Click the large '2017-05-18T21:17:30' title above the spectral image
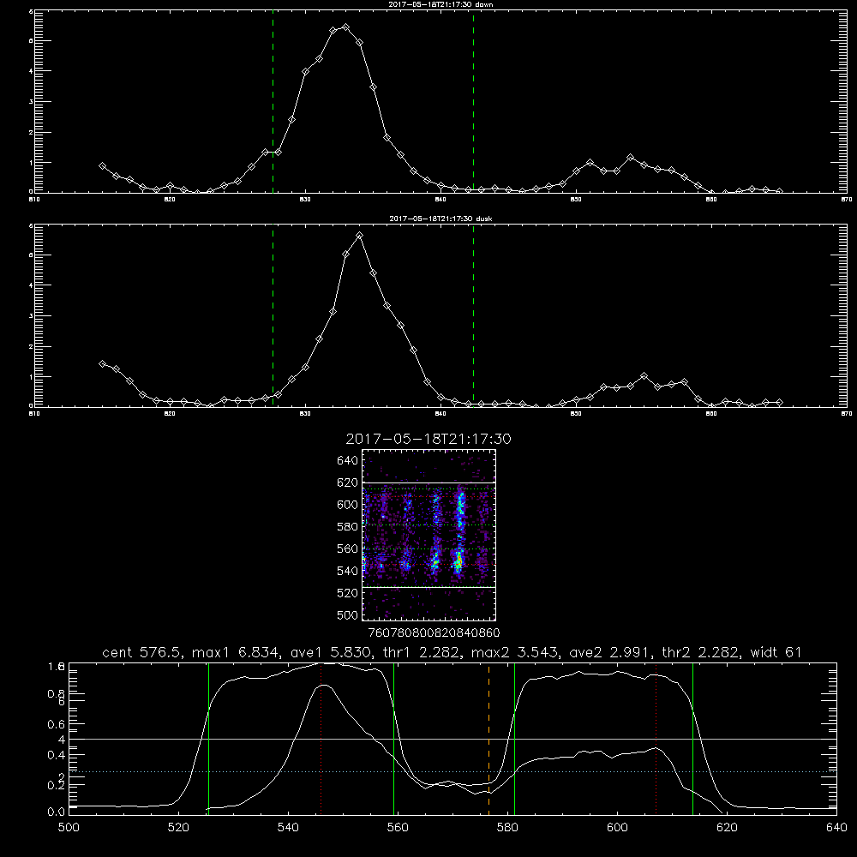 pos(428,439)
